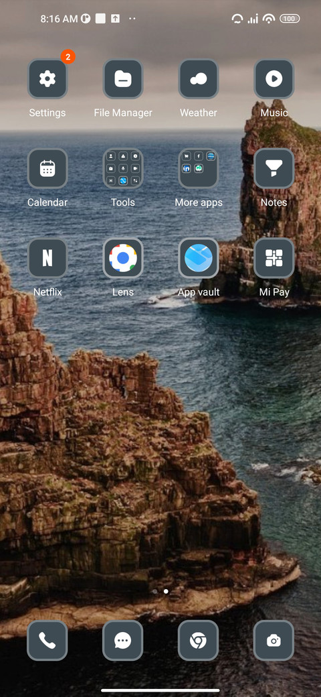Tap the battery indicator showing 100
321x697 pixels.
[290, 19]
